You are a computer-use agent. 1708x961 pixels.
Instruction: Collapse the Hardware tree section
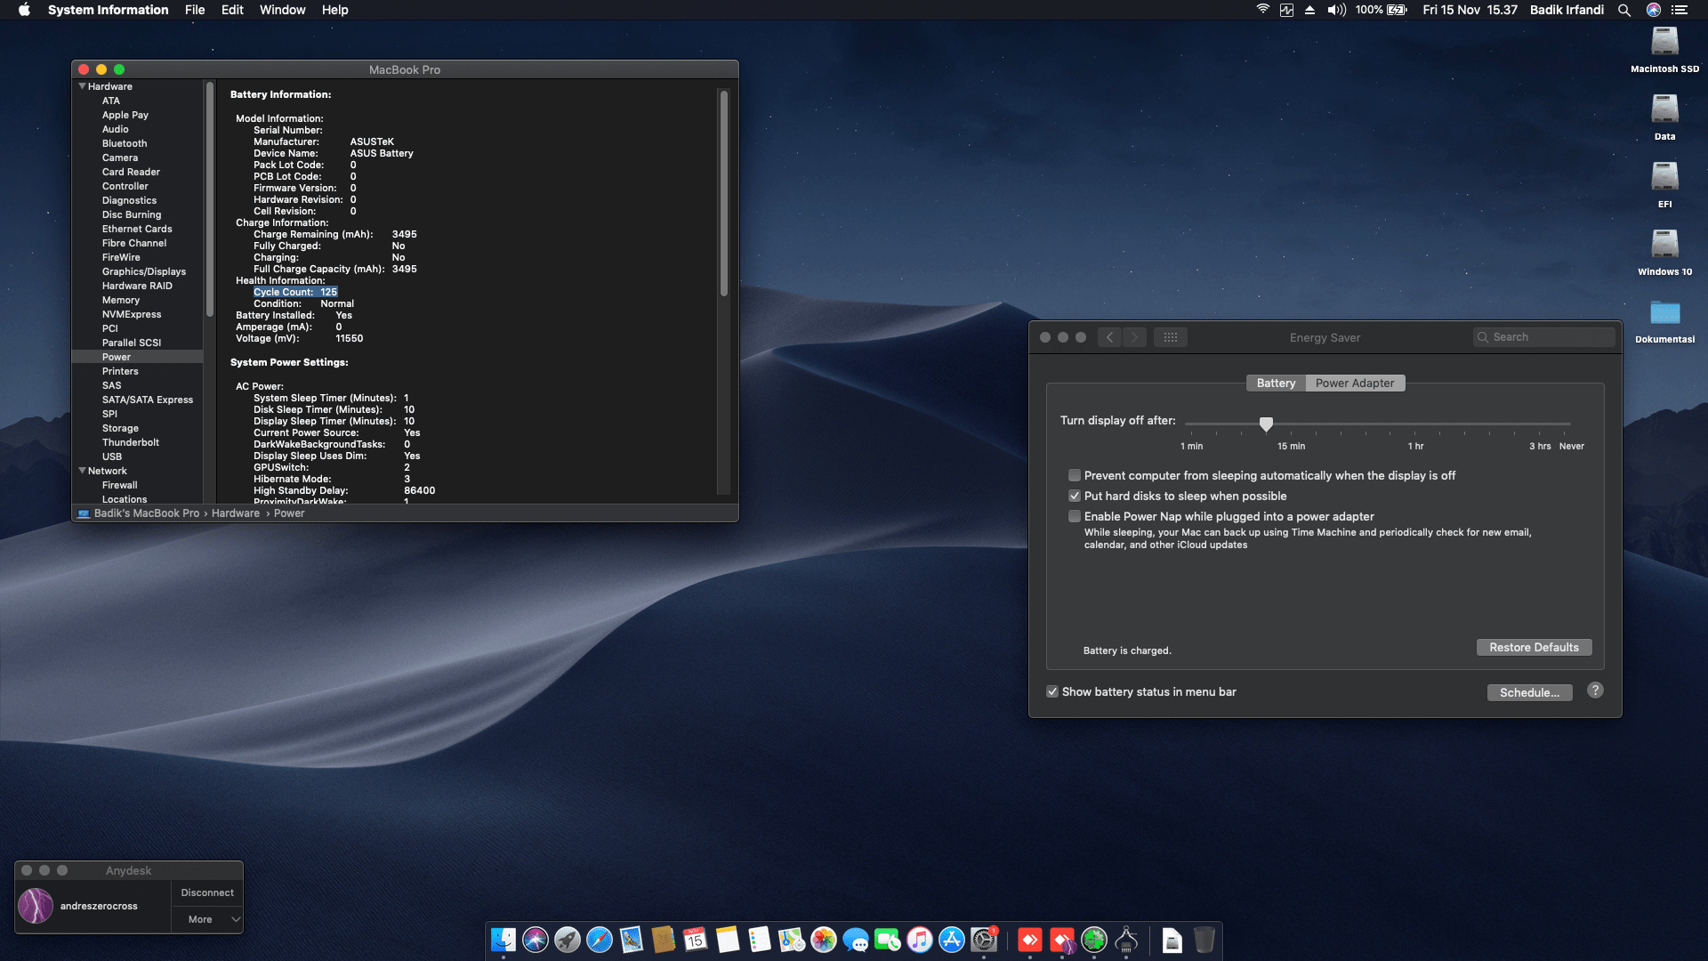tap(82, 86)
